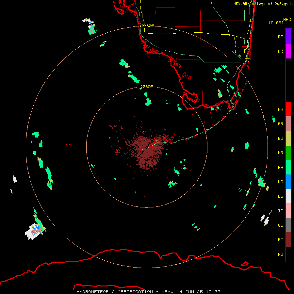
Task: Click the IC legend label
Action: point(280,211)
